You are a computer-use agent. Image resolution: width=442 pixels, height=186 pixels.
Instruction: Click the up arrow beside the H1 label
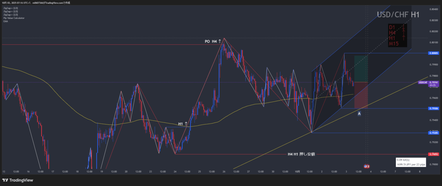pos(186,124)
